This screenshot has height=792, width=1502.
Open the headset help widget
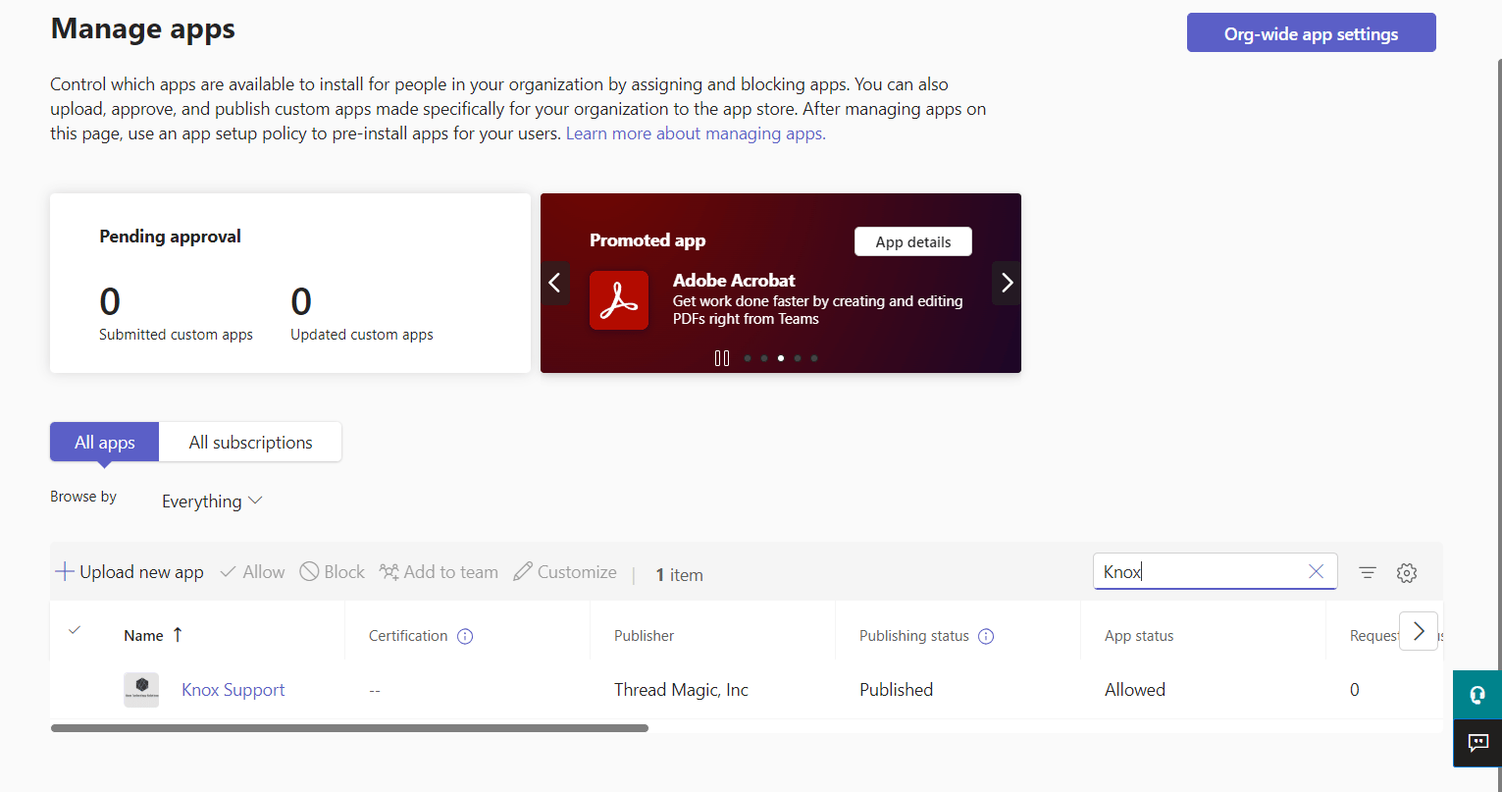tap(1477, 695)
